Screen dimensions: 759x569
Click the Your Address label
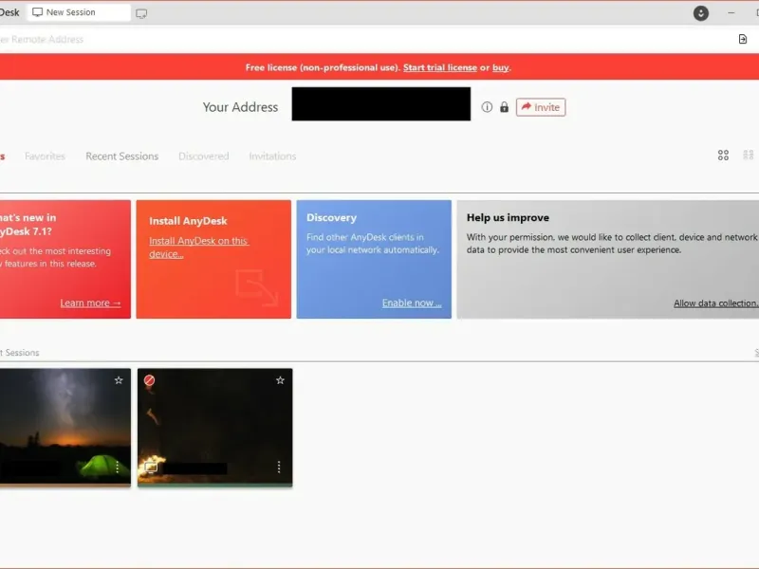[240, 107]
